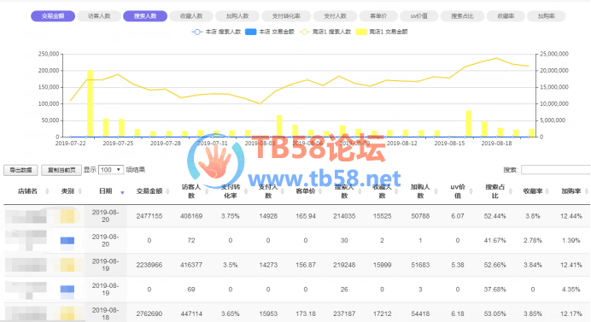Sort by uv价值 column sort icon

[471, 191]
